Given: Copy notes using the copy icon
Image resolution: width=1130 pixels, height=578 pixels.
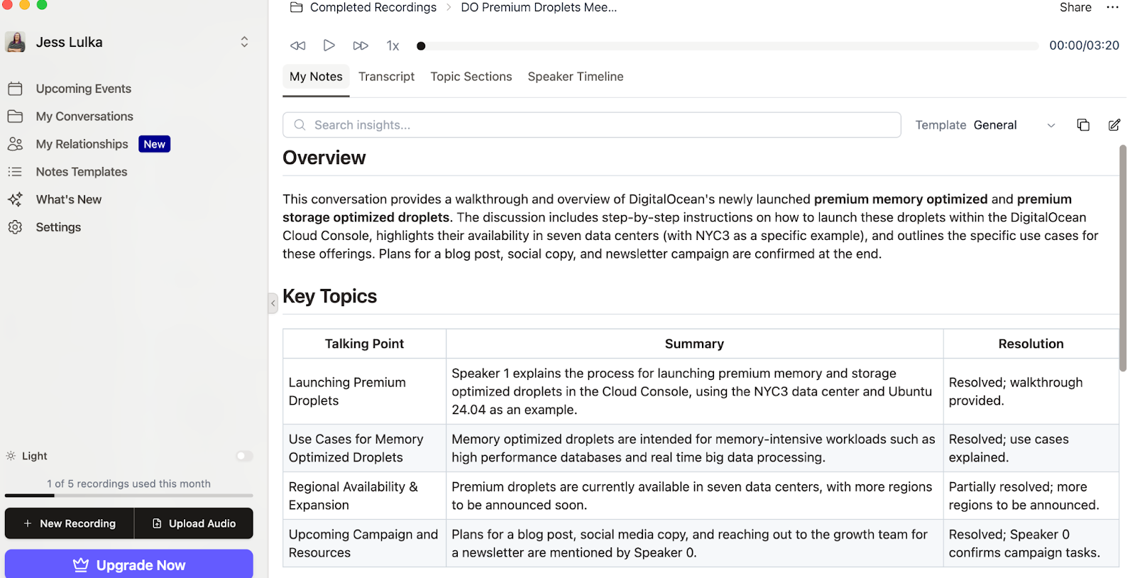Looking at the screenshot, I should pyautogui.click(x=1082, y=125).
